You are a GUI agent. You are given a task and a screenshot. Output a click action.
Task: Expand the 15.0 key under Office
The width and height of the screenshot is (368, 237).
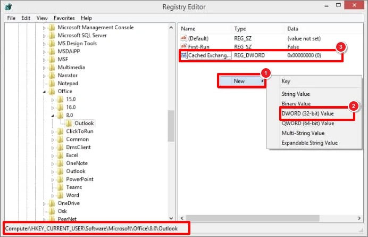tap(53, 100)
